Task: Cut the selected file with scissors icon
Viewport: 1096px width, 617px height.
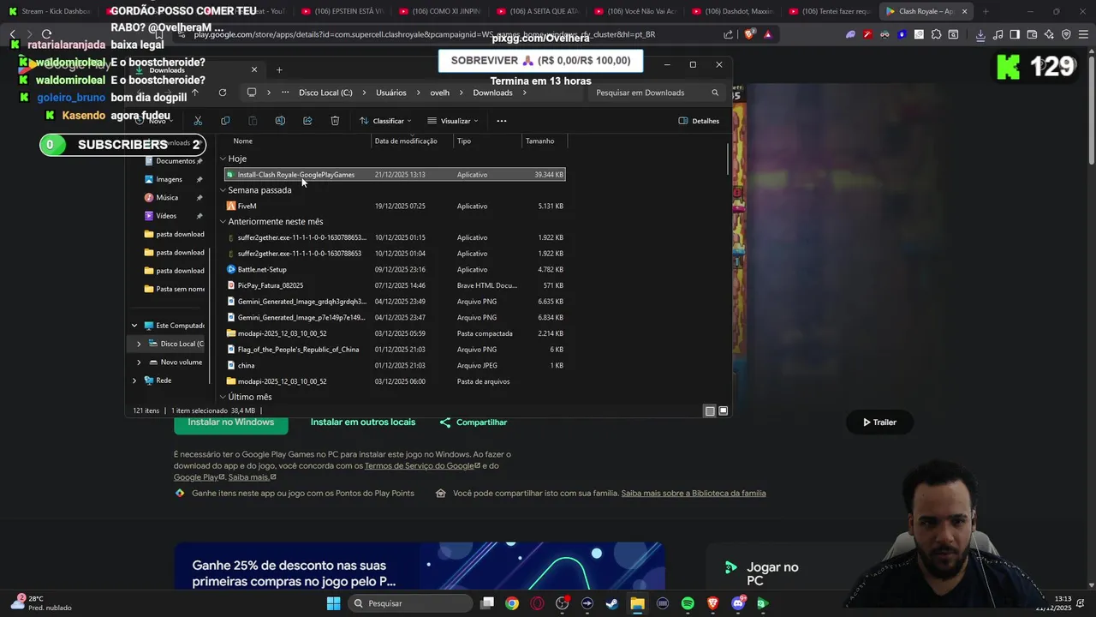Action: [198, 121]
